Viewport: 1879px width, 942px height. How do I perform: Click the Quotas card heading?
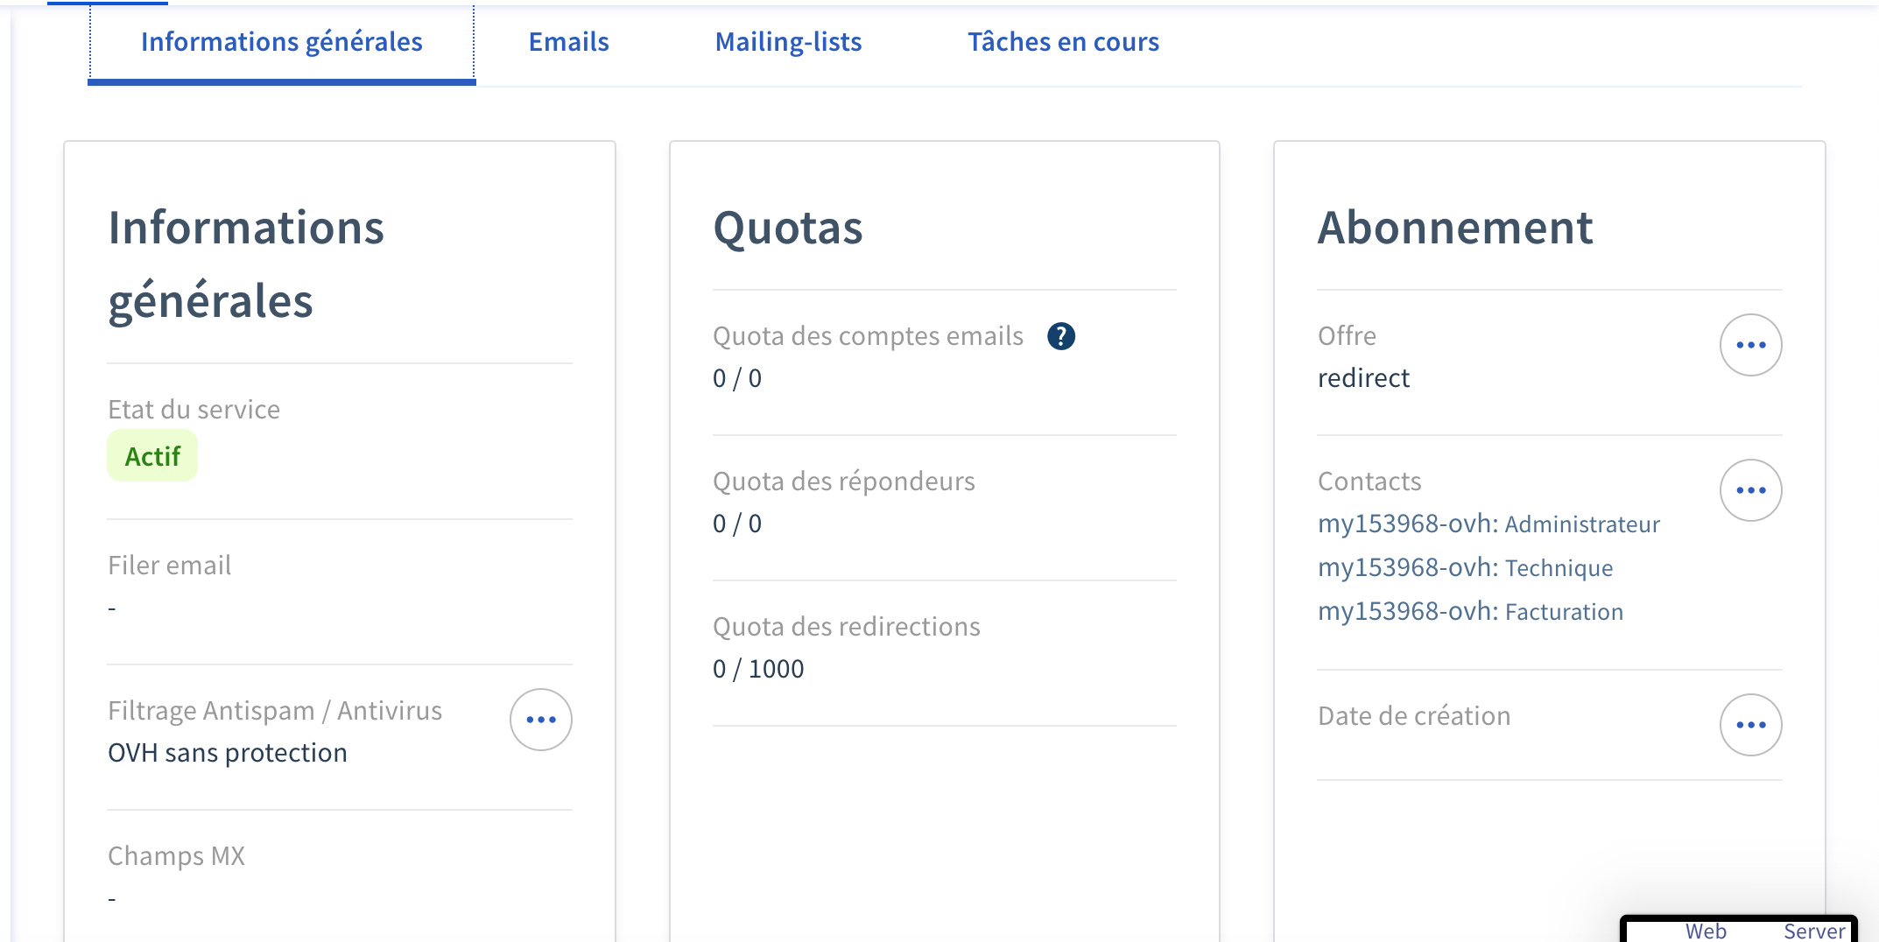pyautogui.click(x=788, y=228)
